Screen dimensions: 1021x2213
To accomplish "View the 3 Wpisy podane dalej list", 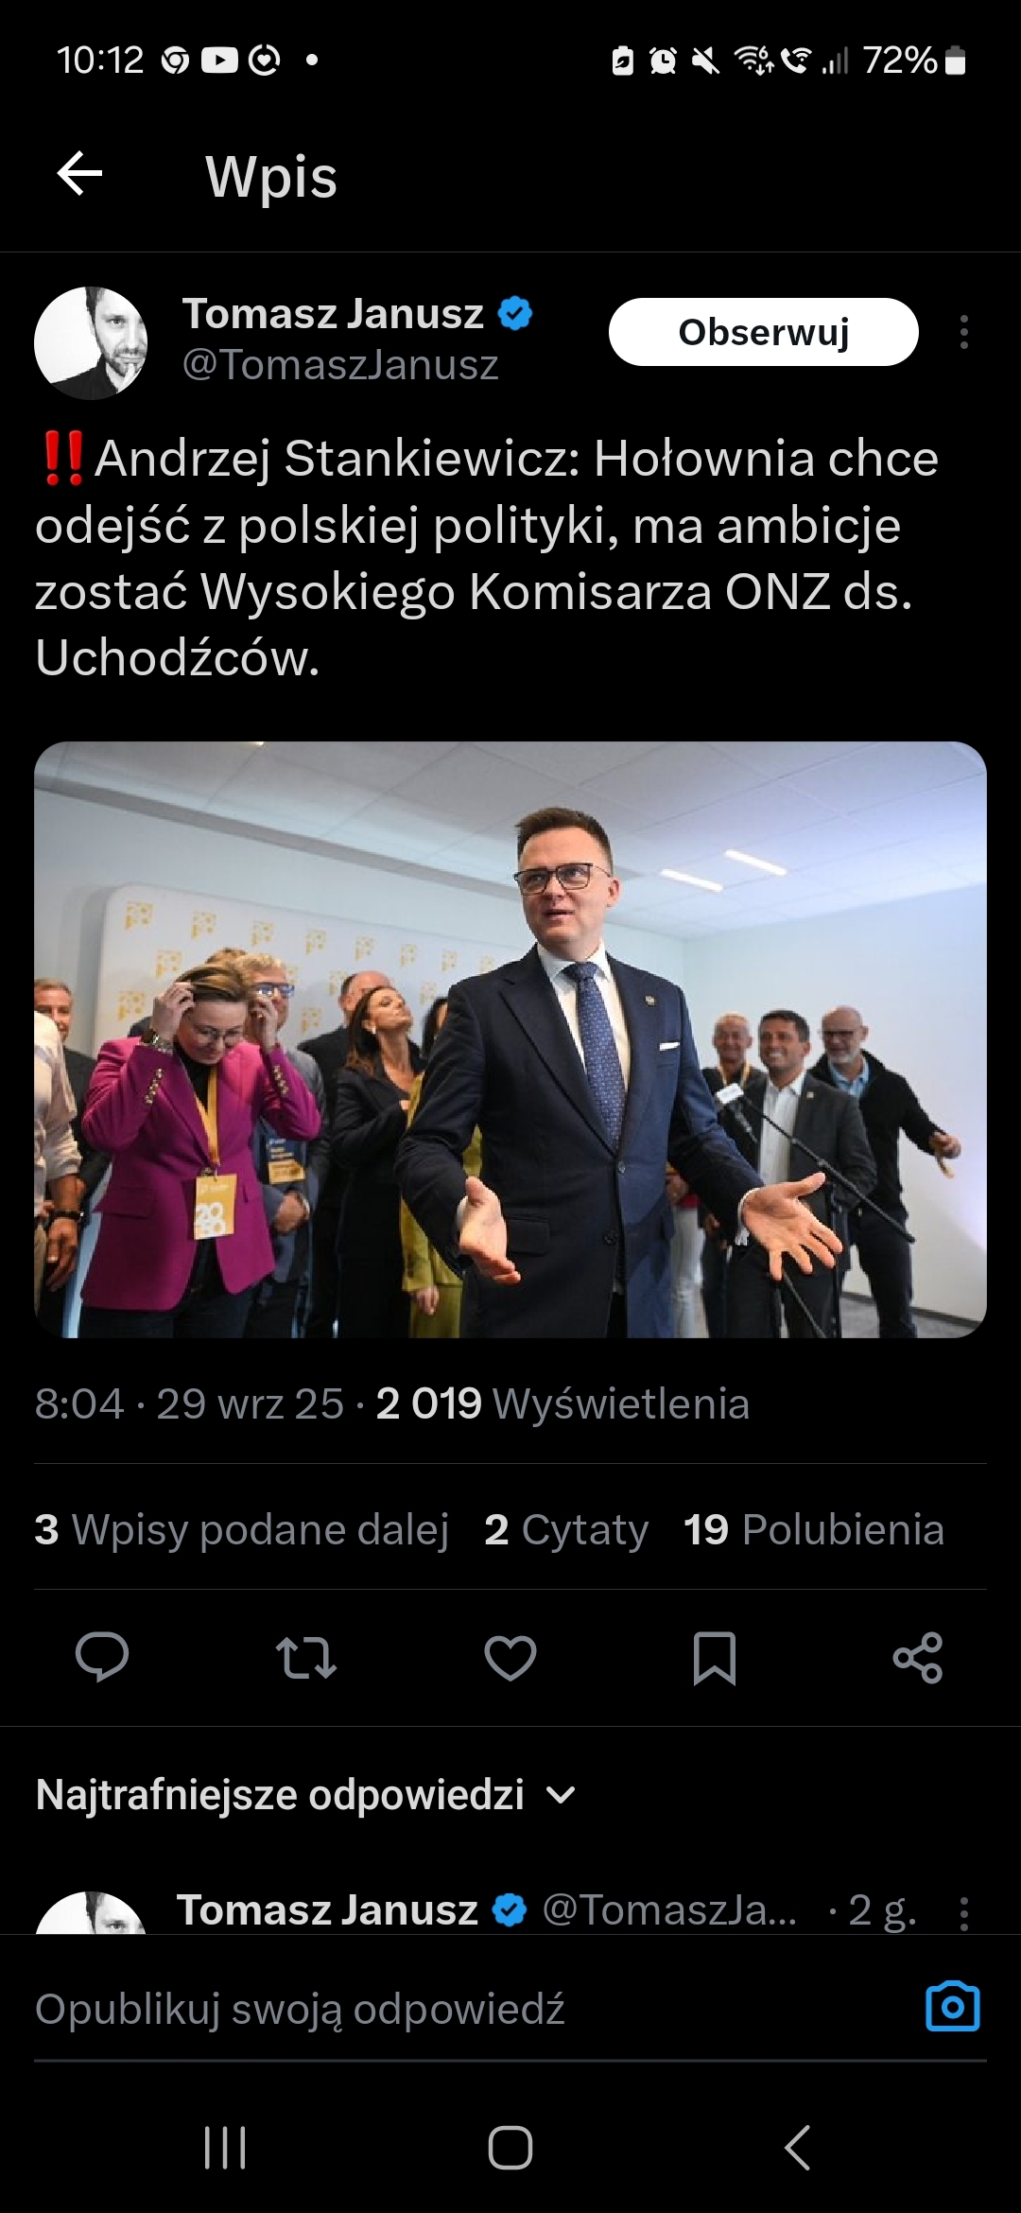I will pyautogui.click(x=241, y=1529).
